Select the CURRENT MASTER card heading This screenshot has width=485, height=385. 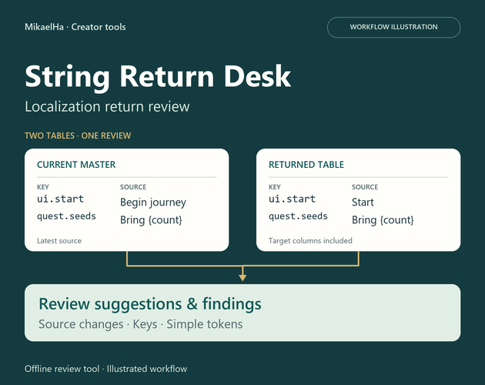(x=76, y=164)
